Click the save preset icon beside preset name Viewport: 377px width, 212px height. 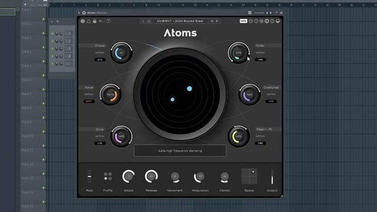[x=149, y=21]
